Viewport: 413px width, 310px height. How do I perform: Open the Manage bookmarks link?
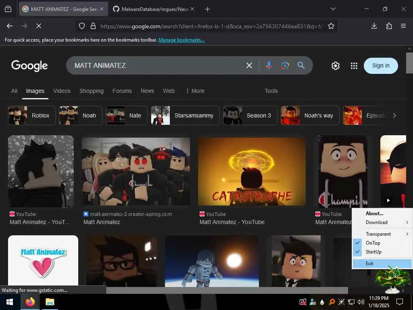click(x=181, y=40)
